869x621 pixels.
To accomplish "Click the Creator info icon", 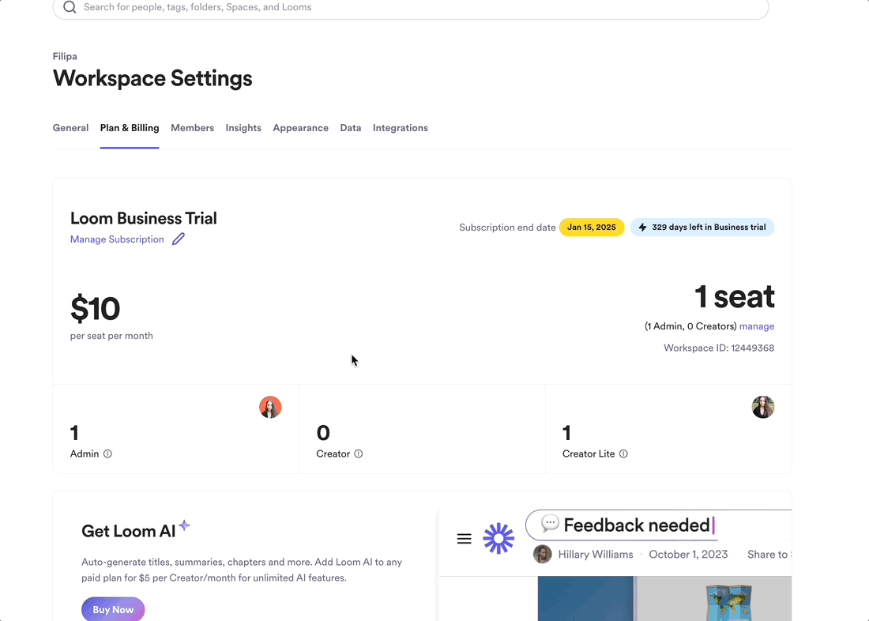I will 358,454.
